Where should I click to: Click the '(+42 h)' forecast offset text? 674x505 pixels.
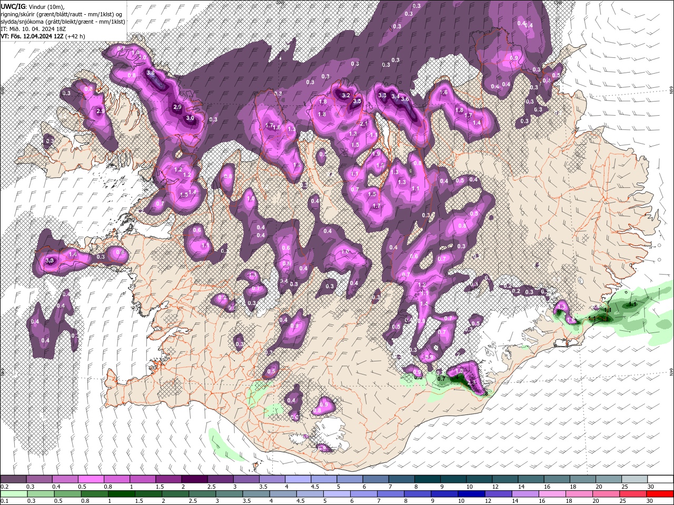75,36
